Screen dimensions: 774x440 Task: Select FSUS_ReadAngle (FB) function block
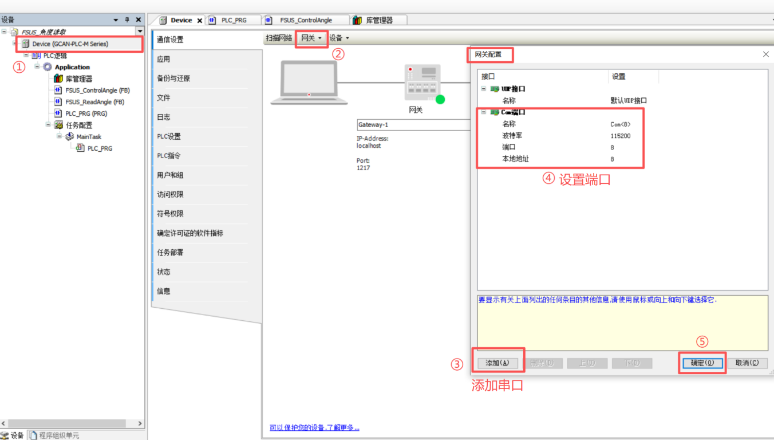pyautogui.click(x=94, y=102)
